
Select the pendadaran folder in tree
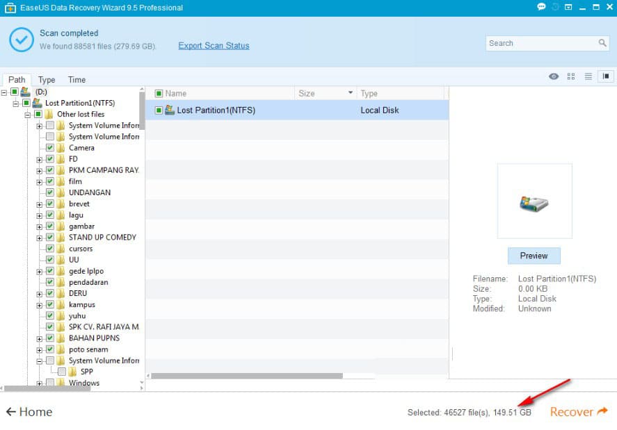pos(88,282)
